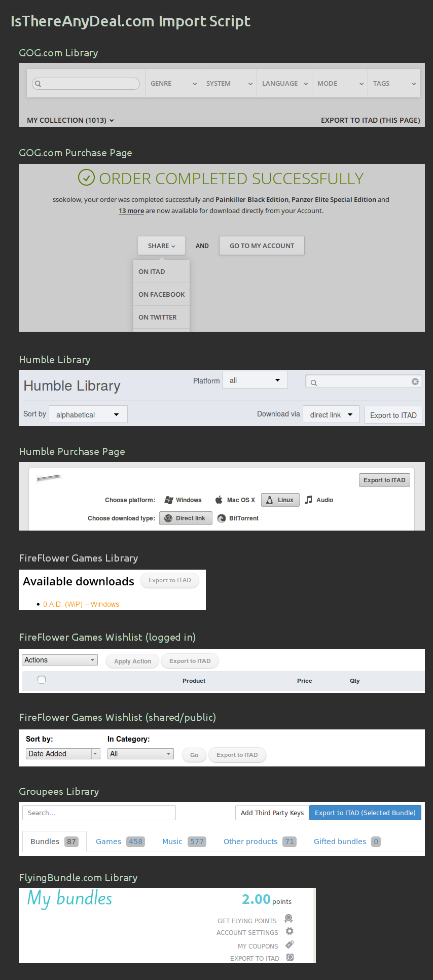The height and width of the screenshot is (980, 433).
Task: Click GO TO MY ACCOUNT button
Action: tap(262, 246)
